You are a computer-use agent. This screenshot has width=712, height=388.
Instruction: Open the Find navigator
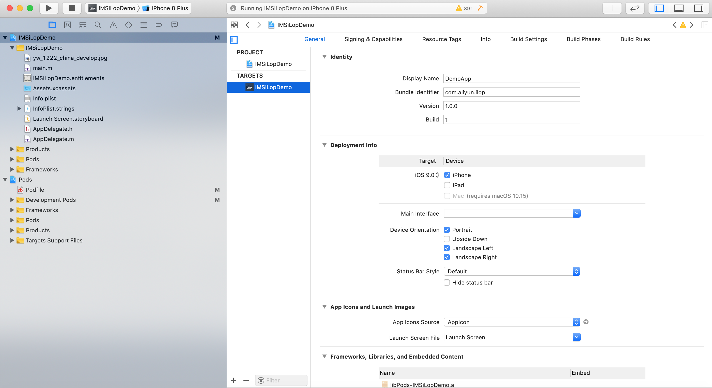98,25
